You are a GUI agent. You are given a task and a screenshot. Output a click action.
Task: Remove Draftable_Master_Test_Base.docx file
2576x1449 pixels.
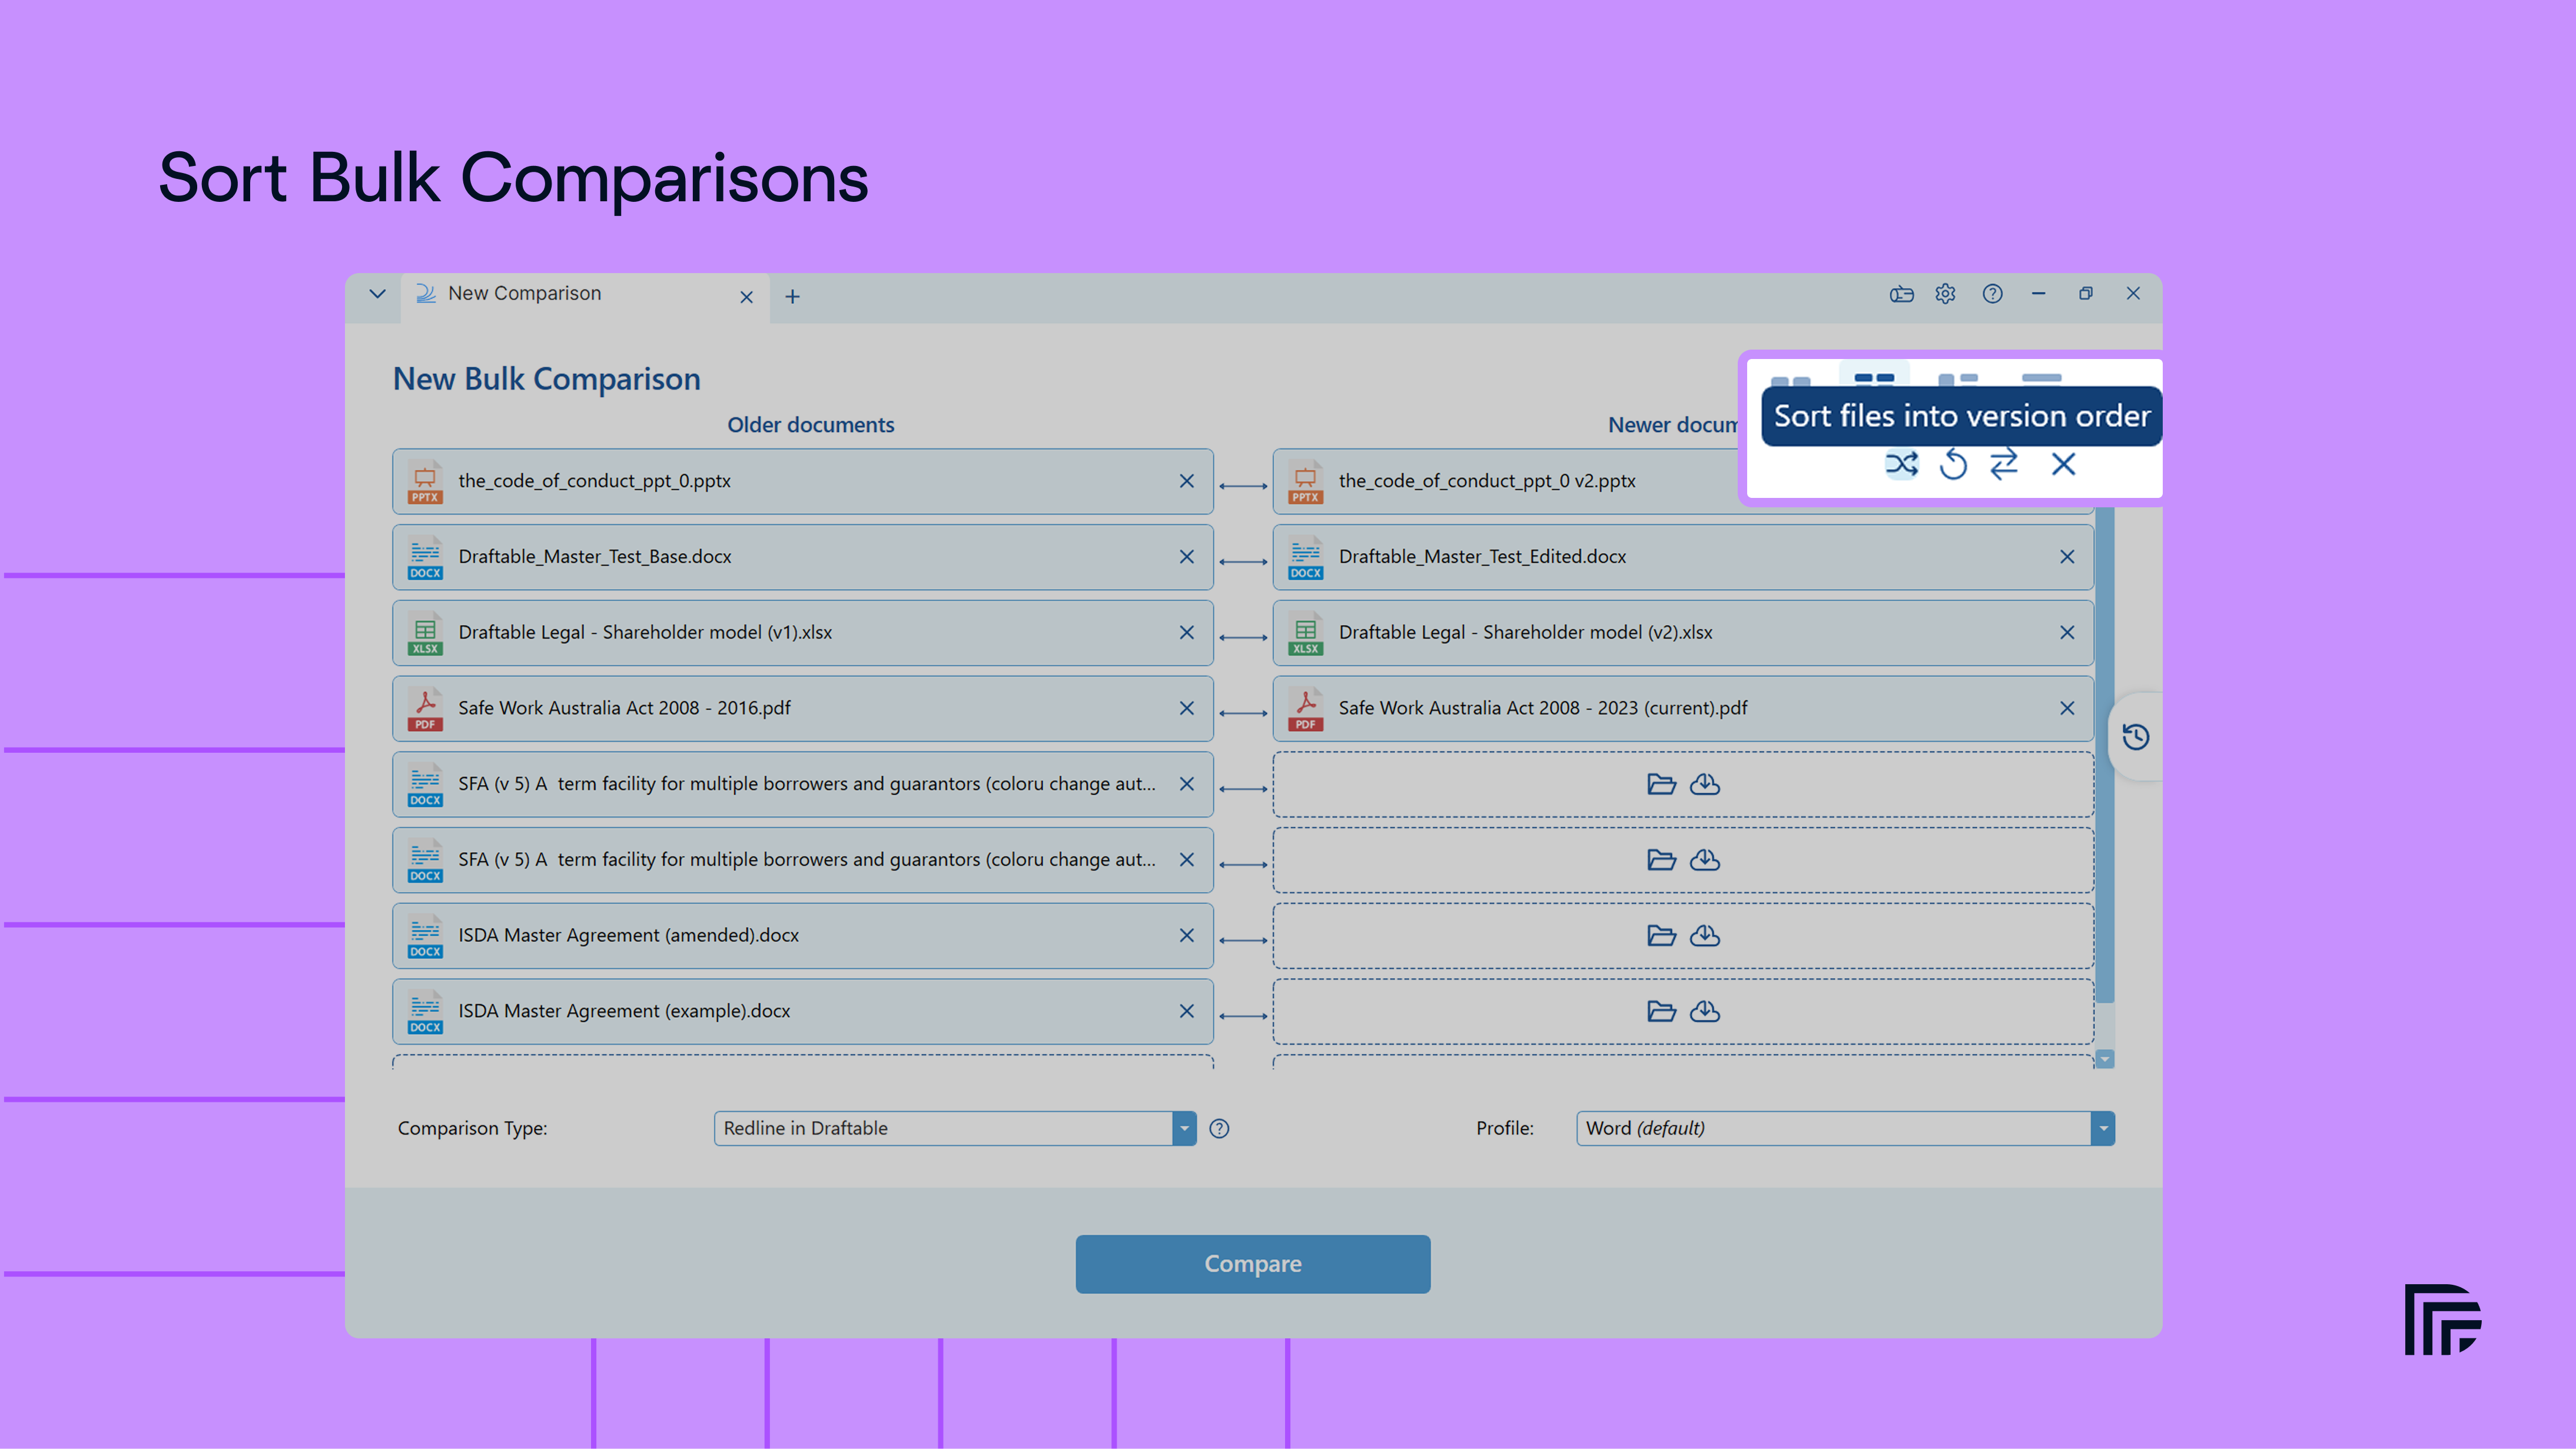coord(1187,557)
